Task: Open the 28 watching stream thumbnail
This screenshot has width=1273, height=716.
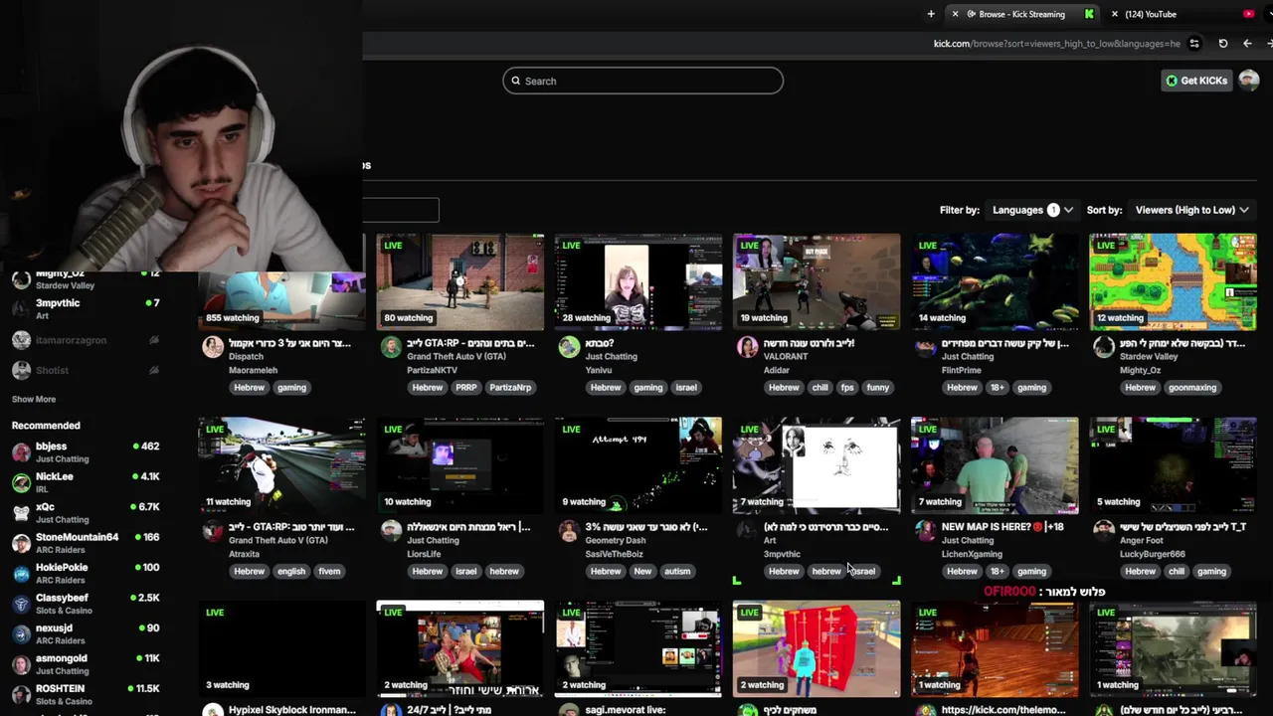Action: point(637,282)
